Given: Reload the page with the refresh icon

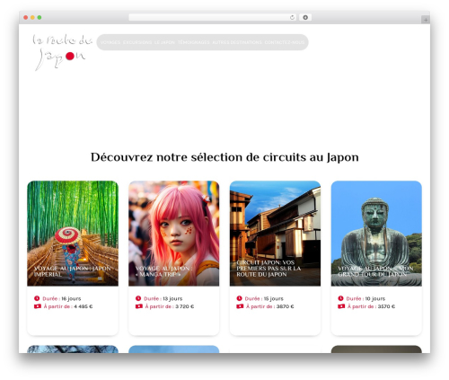Looking at the screenshot, I should pyautogui.click(x=292, y=18).
